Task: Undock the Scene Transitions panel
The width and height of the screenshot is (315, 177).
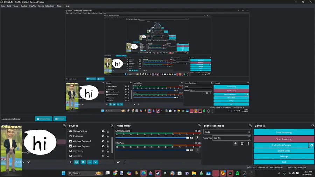Action: 250,126
